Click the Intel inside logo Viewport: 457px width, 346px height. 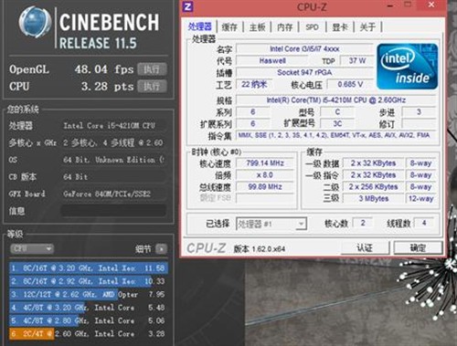click(x=407, y=67)
